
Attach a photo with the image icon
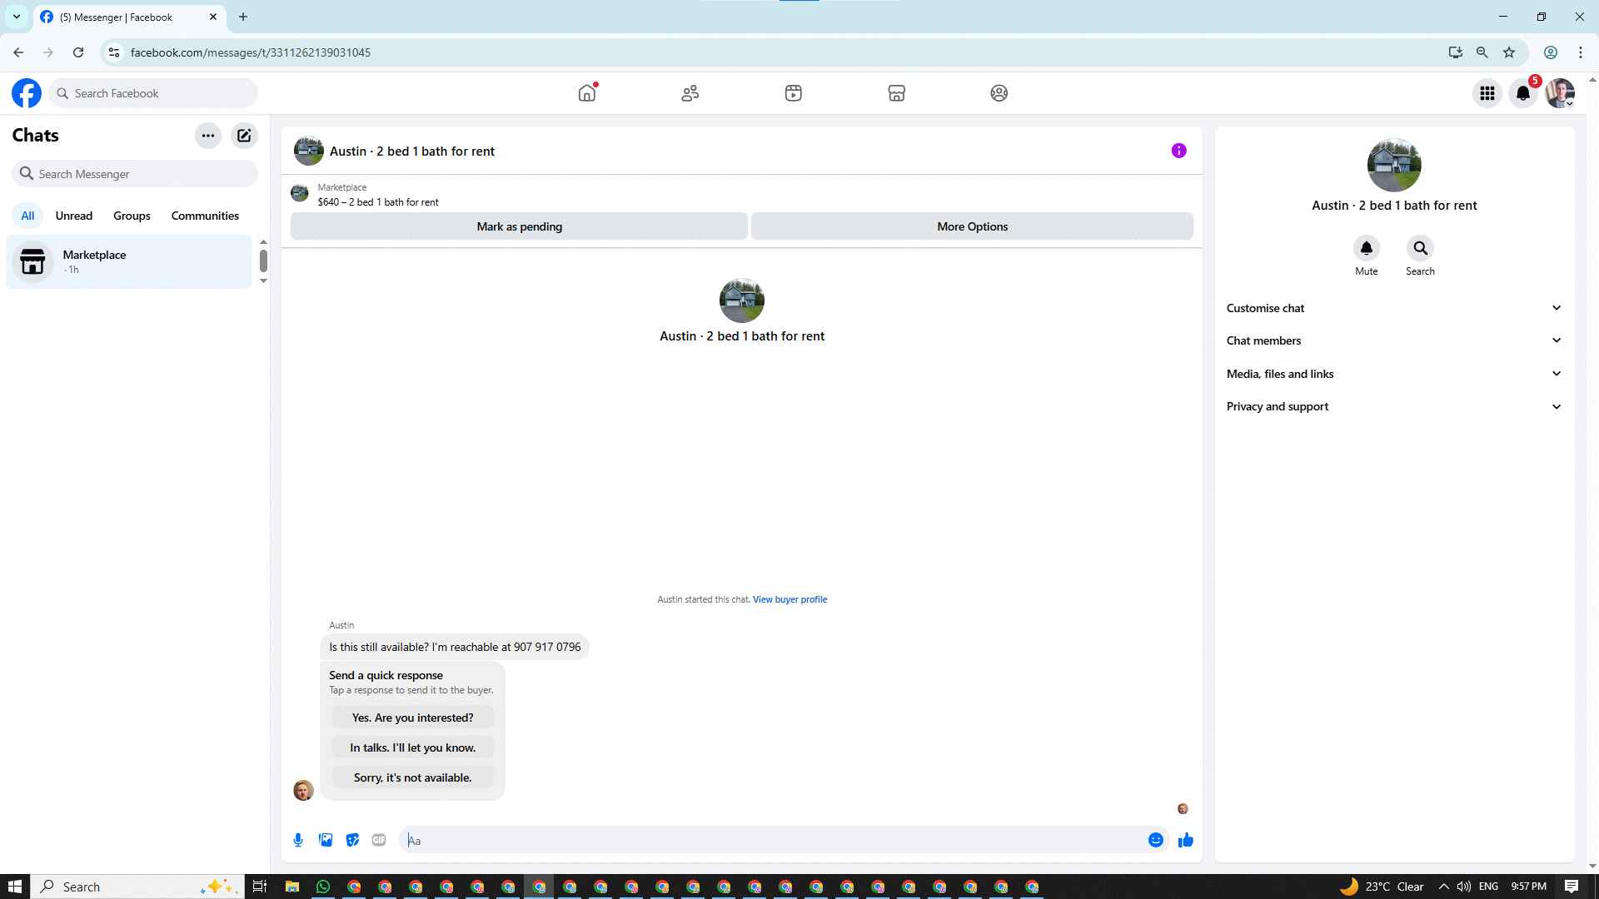[326, 841]
